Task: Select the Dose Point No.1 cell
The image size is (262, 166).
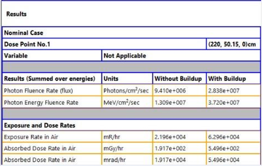Action: (104, 44)
